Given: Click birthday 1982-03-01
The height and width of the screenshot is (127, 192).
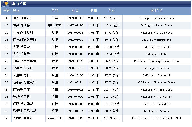Looking at the screenshot, I should point(75,40).
